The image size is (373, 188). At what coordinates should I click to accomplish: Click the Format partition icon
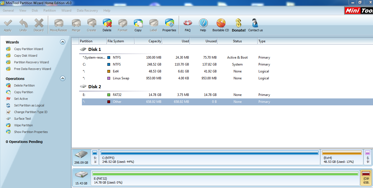(x=123, y=23)
